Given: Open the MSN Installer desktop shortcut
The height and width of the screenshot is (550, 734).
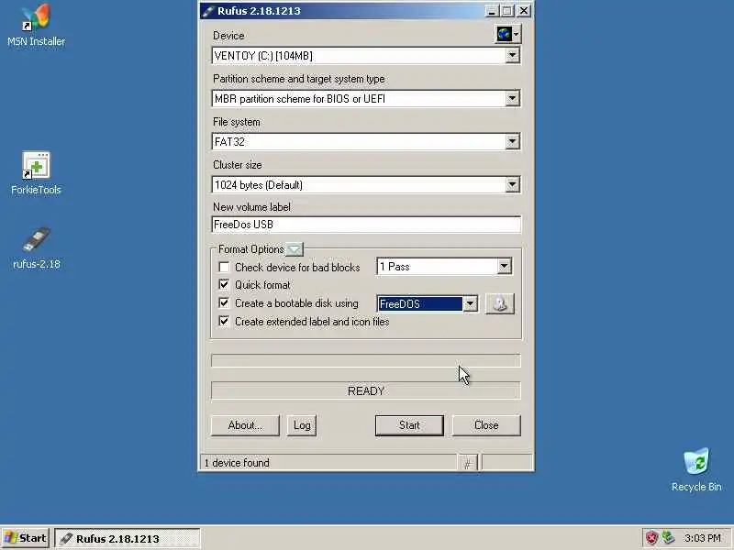Looking at the screenshot, I should (x=36, y=27).
